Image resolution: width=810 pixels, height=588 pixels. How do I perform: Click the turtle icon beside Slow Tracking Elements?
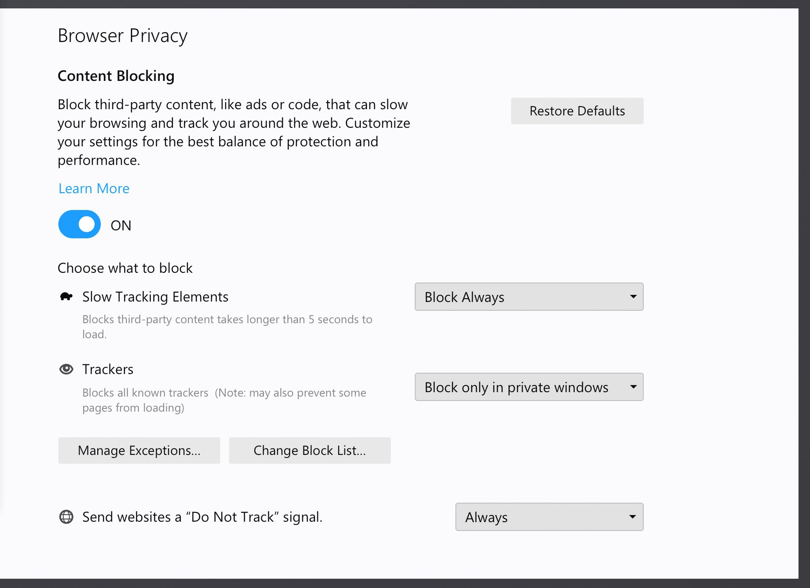click(66, 297)
